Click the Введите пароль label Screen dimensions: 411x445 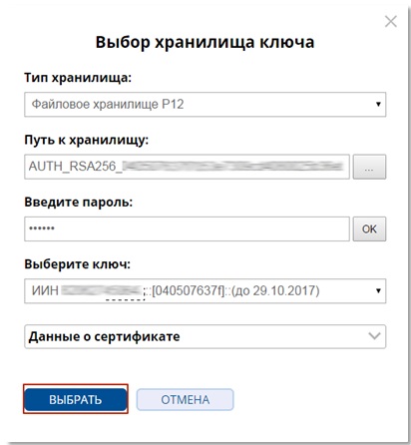(x=79, y=202)
